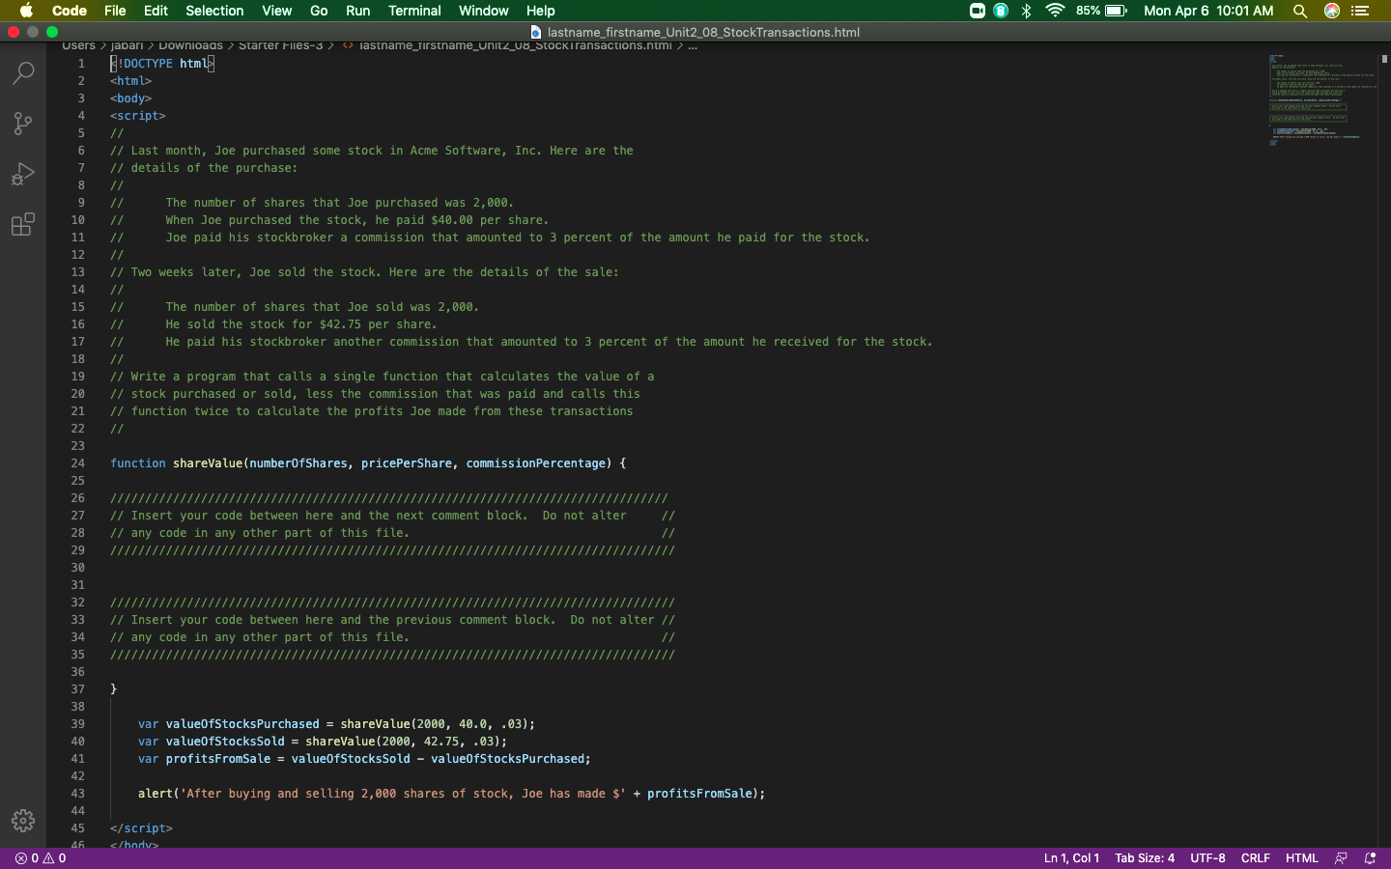Click line number 24 in the gutter
1391x869 pixels.
point(77,463)
